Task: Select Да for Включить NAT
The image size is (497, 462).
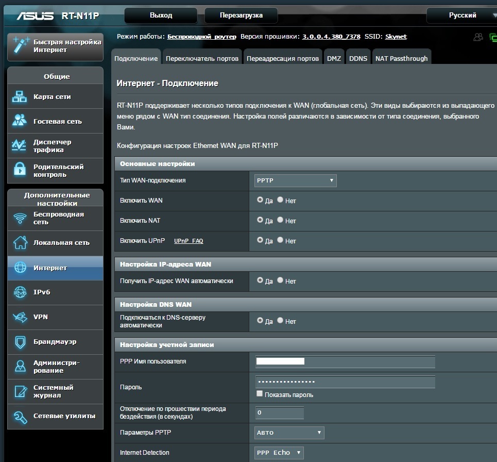Action: coord(260,220)
